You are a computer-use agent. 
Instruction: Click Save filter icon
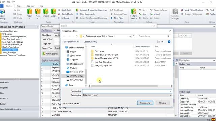143,10
